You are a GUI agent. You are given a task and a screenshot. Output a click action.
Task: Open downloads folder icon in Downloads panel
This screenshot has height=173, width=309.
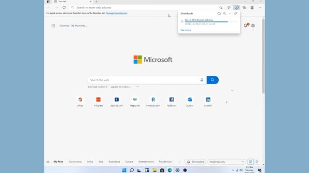219,13
